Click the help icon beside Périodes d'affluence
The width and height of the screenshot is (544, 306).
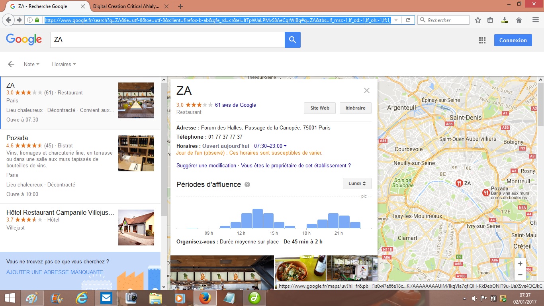(247, 184)
